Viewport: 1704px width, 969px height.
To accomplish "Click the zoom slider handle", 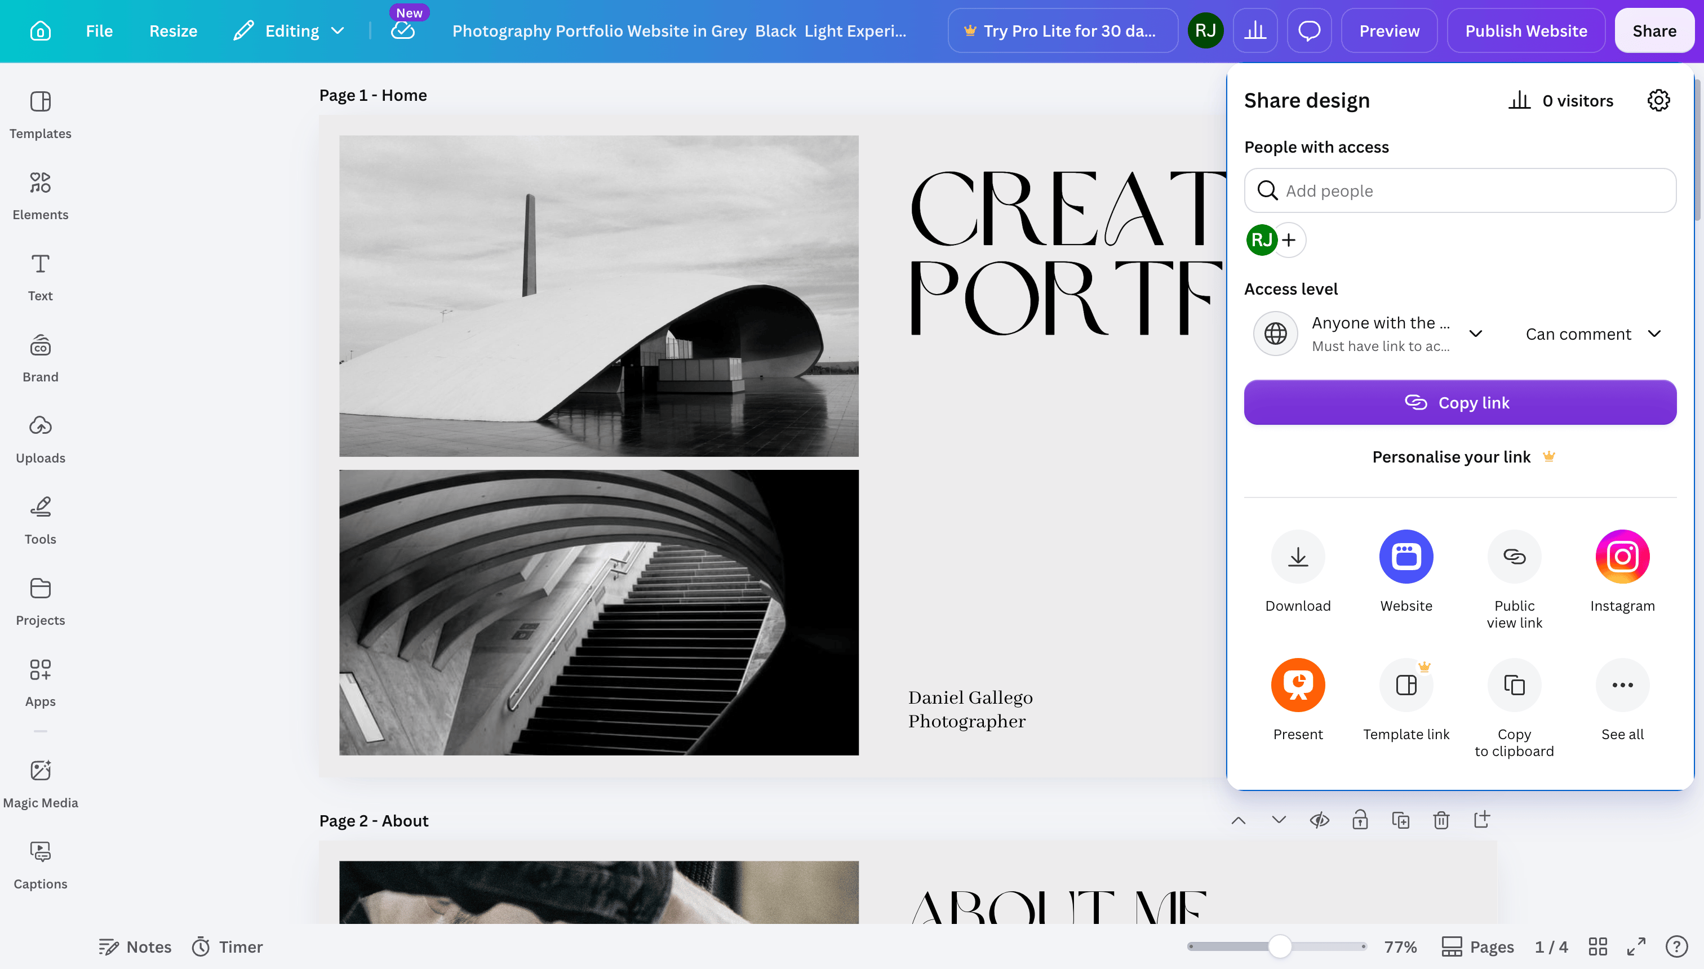I will point(1279,946).
